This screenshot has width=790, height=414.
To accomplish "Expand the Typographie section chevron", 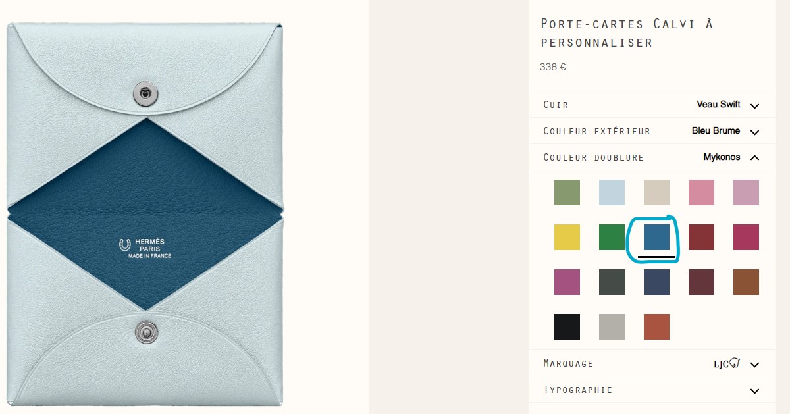I will click(x=754, y=390).
